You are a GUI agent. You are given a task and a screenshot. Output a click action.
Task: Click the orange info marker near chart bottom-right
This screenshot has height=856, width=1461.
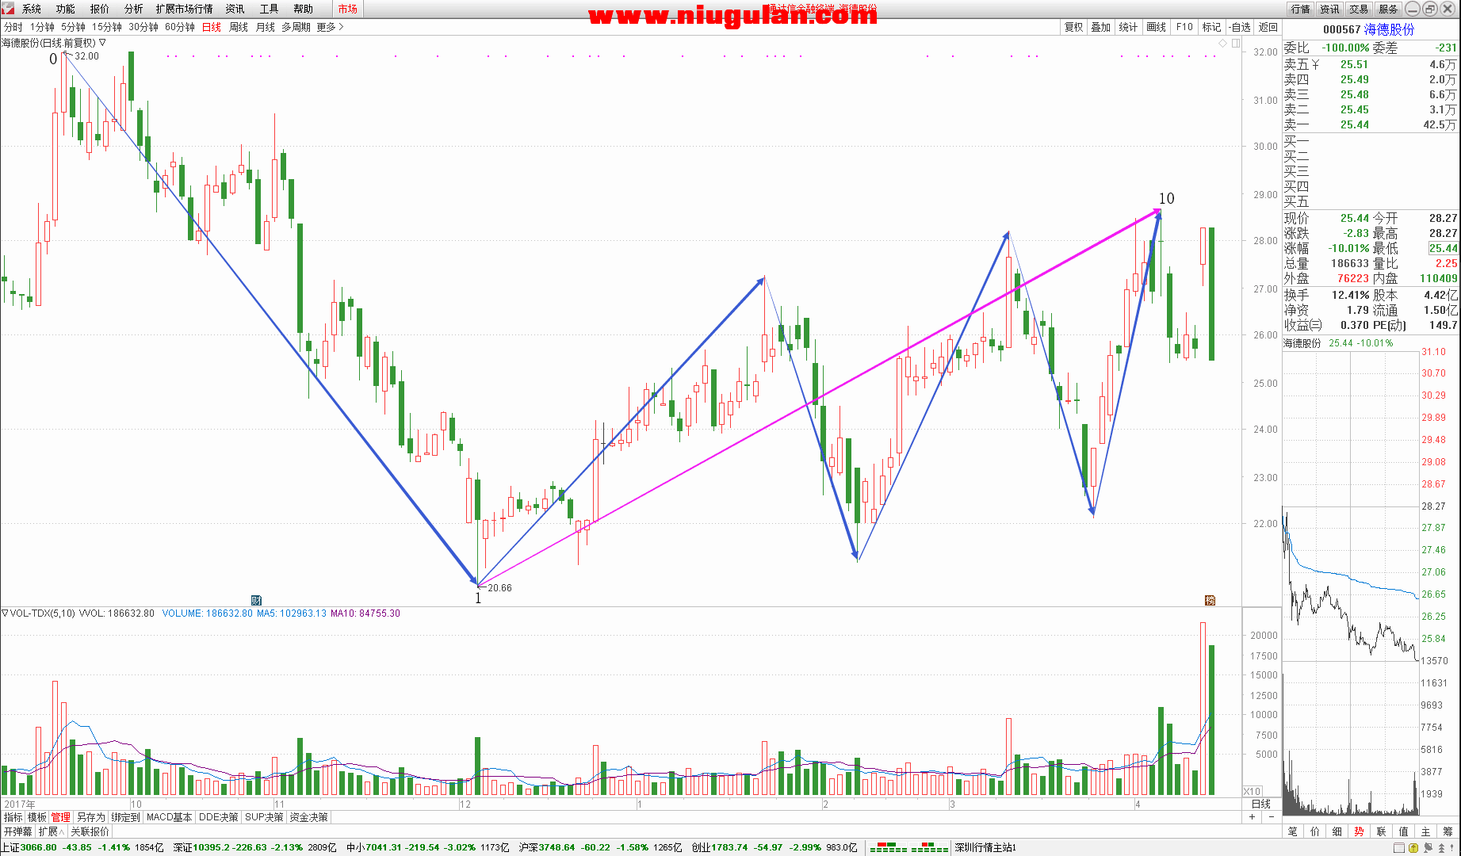pos(1210,600)
